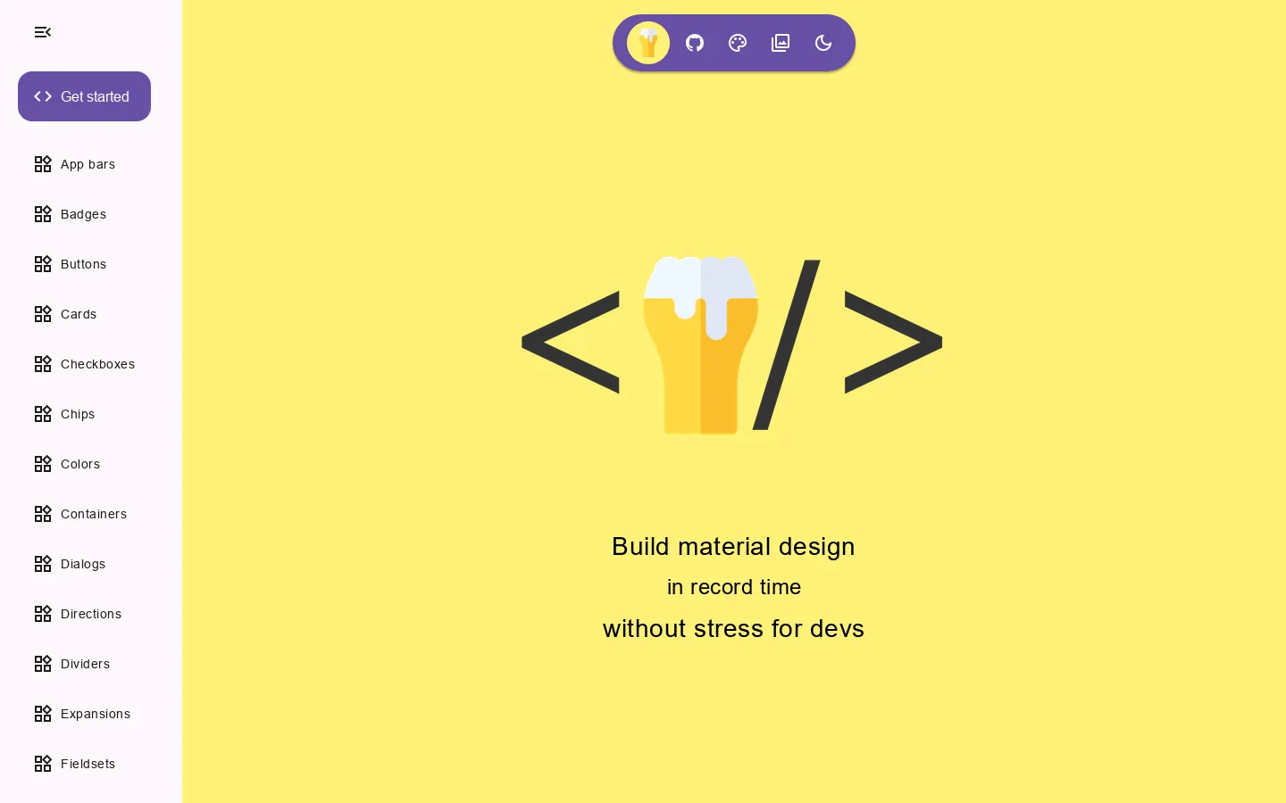This screenshot has height=803, width=1286.
Task: Click the 'Build material design' heading
Action: click(x=733, y=546)
